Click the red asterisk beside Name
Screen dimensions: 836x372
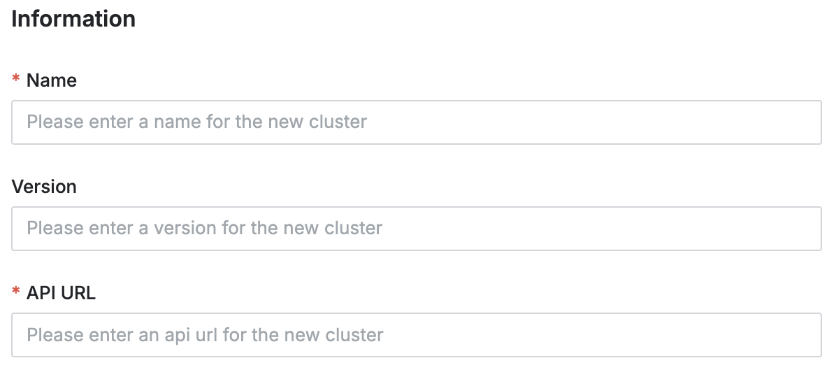coord(16,81)
